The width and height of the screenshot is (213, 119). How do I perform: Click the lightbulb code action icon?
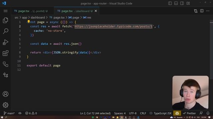click(x=29, y=21)
